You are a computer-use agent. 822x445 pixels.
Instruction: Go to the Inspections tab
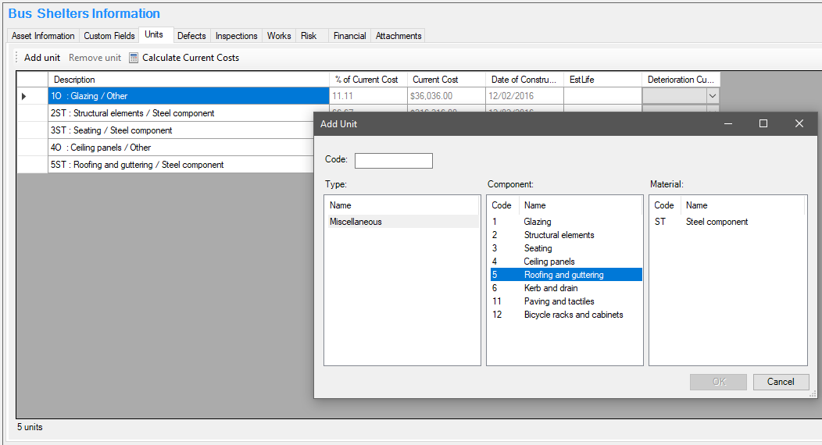pyautogui.click(x=236, y=36)
